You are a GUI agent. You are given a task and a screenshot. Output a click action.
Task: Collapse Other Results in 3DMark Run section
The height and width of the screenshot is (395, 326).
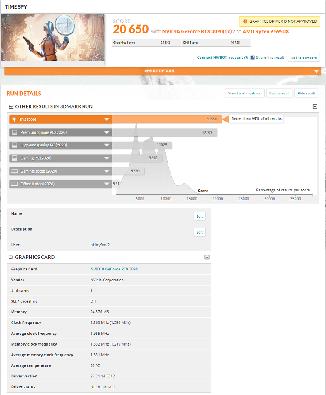[315, 106]
